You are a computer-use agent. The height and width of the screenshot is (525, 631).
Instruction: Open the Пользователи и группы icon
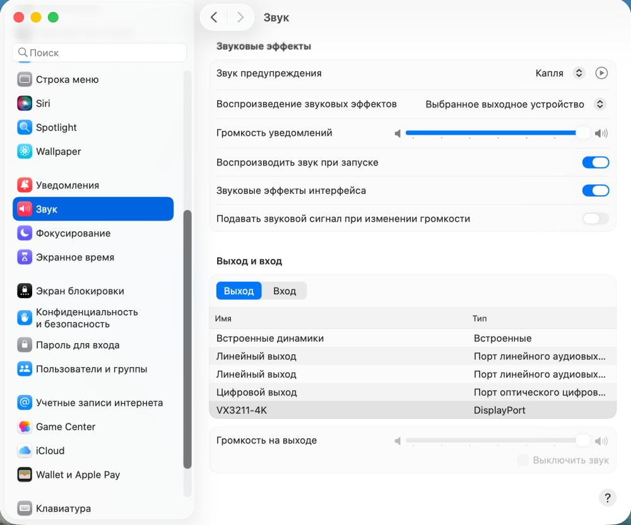click(x=25, y=369)
